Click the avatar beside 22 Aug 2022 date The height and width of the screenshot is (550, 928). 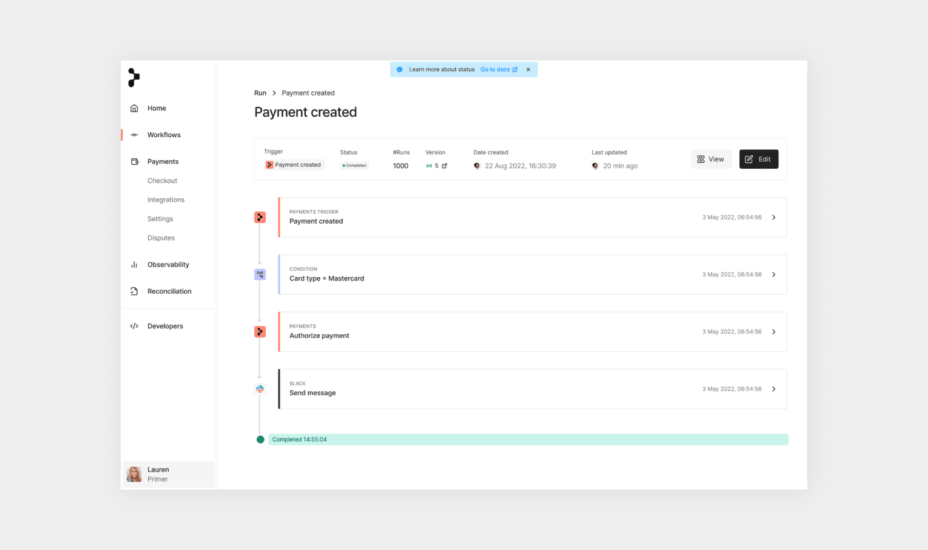(x=477, y=166)
